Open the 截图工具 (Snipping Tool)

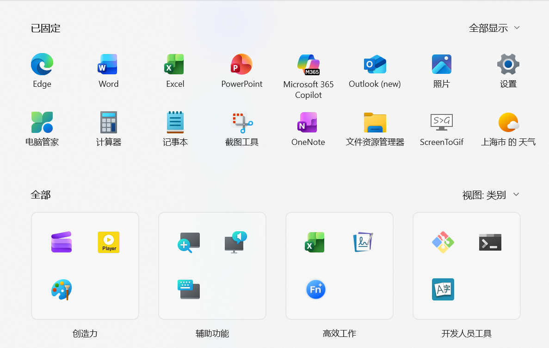(241, 123)
